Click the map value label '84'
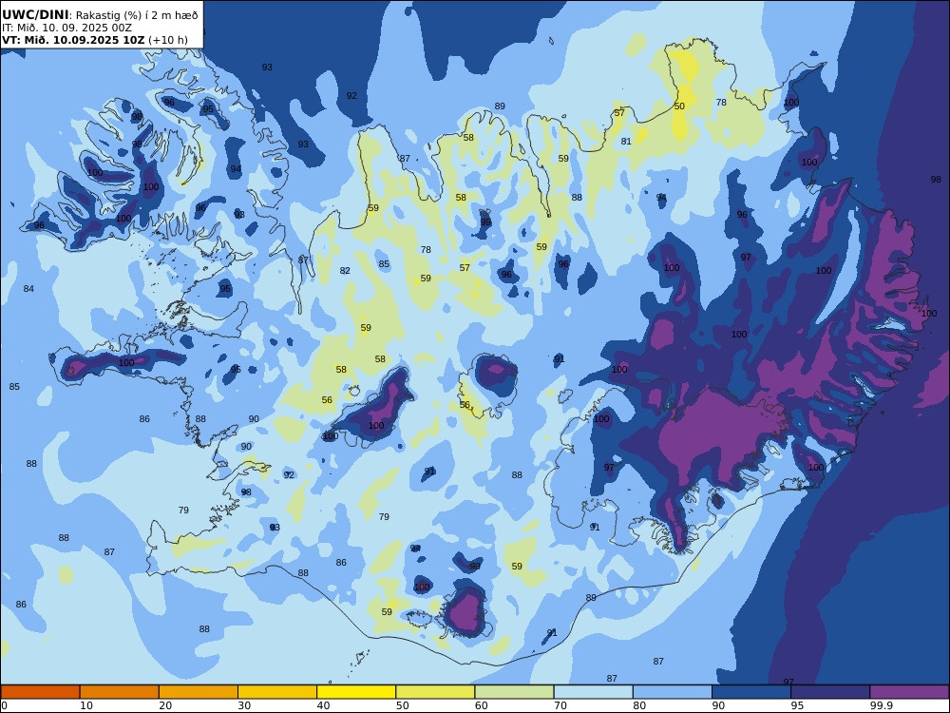950x713 pixels. (28, 289)
